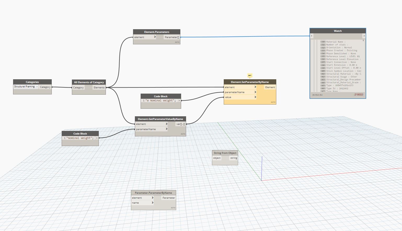Click the Element output label on Element.SetParameterByName

click(x=270, y=87)
